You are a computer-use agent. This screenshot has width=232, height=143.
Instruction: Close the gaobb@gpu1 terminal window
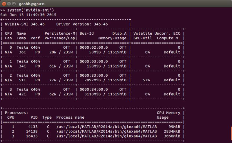click(x=4, y=4)
